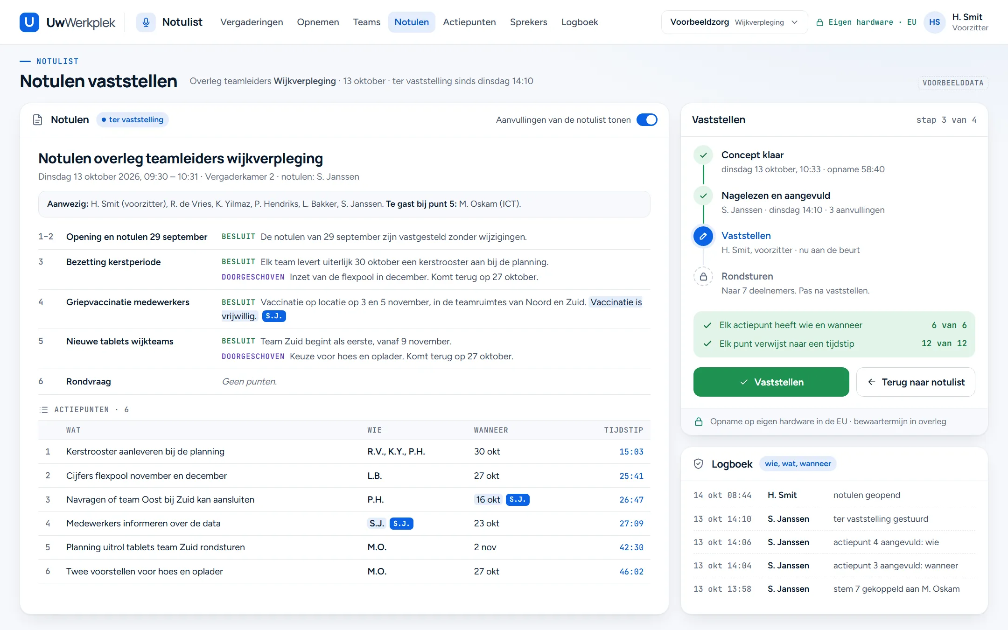Click the green Vaststellen button

coord(771,382)
